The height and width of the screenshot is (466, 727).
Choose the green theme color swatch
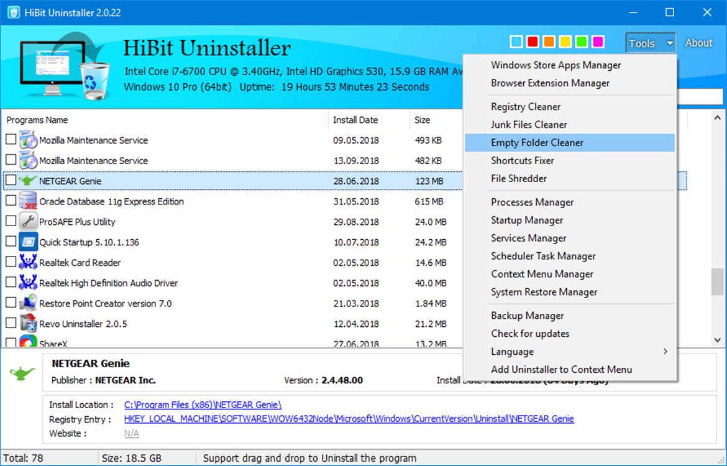[581, 42]
